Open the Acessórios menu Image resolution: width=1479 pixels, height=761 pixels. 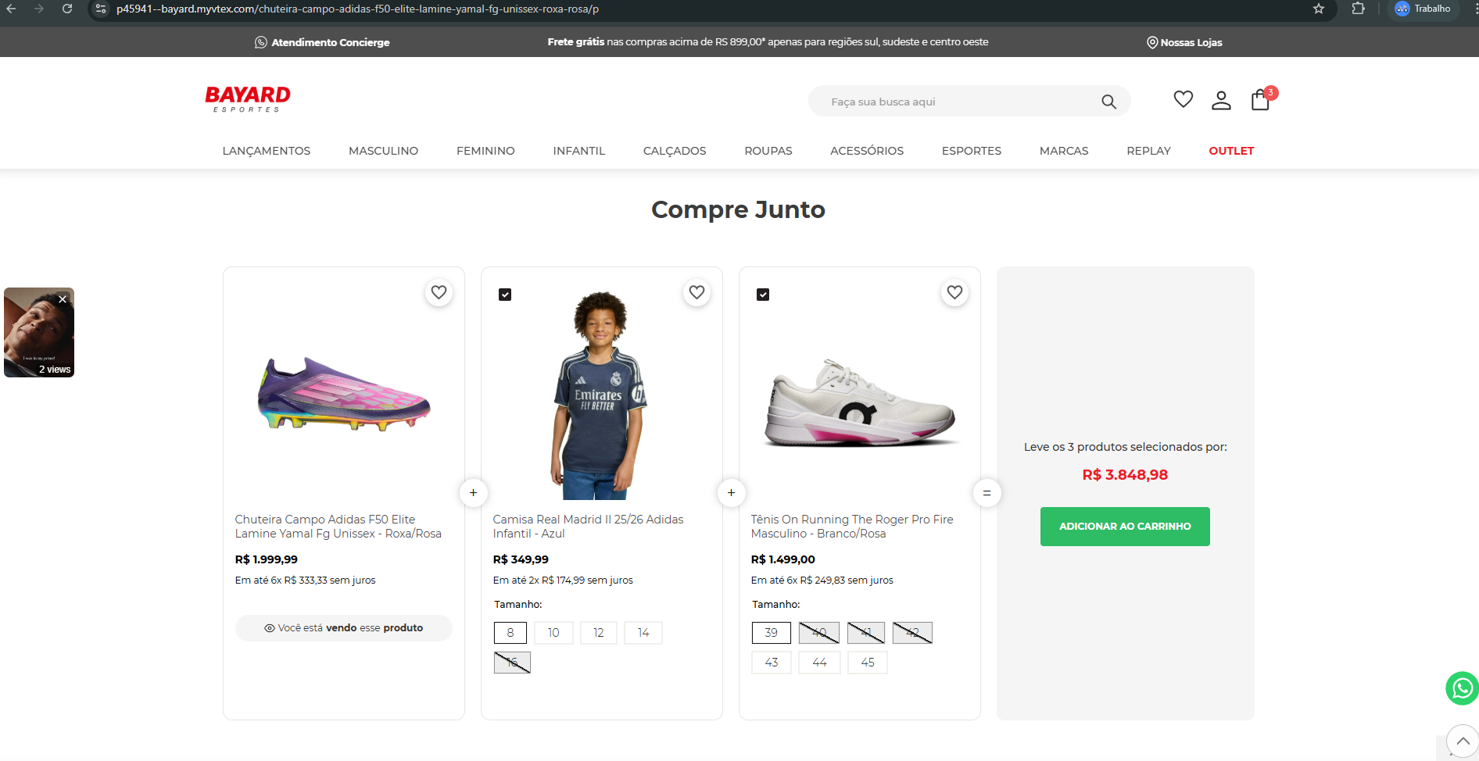coord(867,151)
